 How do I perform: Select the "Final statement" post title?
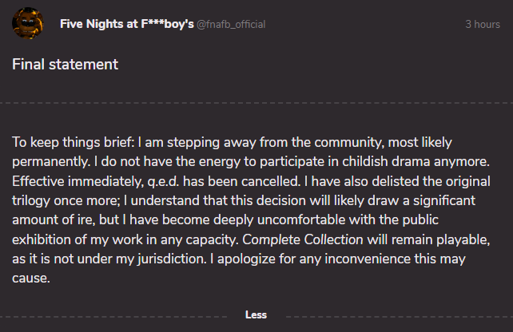[x=65, y=65]
